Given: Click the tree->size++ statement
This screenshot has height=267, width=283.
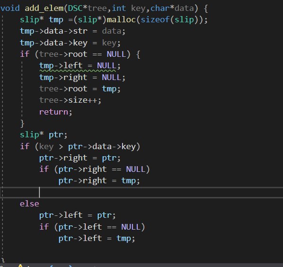Looking at the screenshot, I should click(x=71, y=100).
